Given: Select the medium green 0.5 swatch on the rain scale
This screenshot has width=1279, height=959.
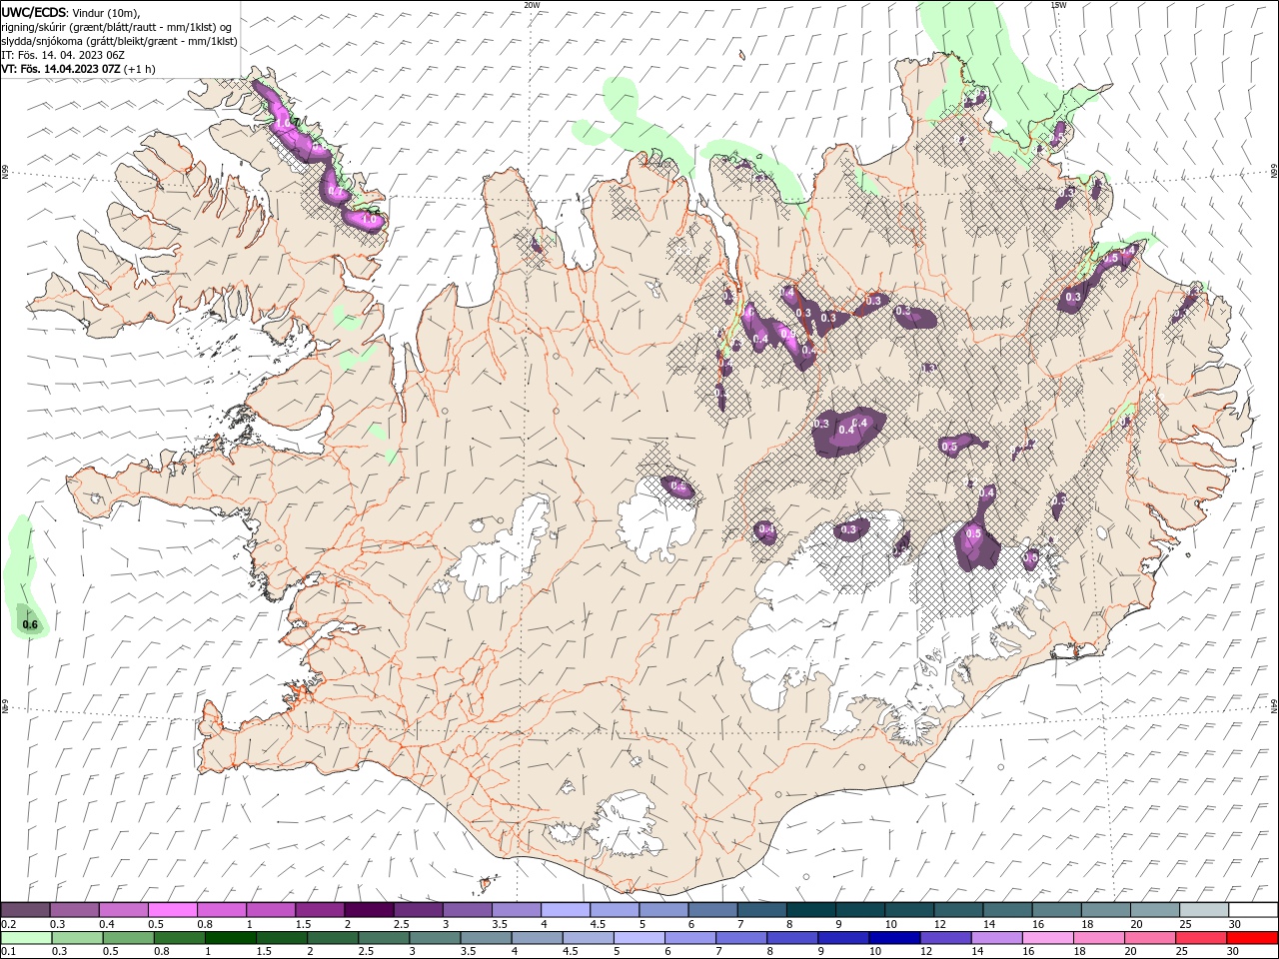Looking at the screenshot, I should (128, 938).
